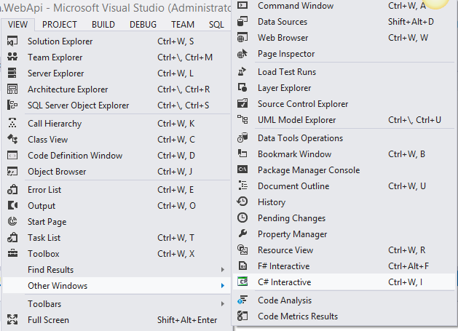Choose Full Screen menu entry
This screenshot has height=331, width=458.
(x=117, y=320)
